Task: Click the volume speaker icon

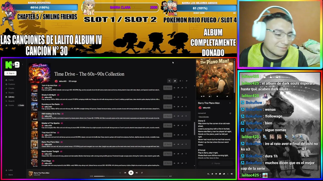Action: point(231,174)
